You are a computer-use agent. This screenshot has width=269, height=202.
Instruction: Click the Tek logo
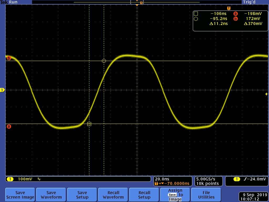click(x=4, y=2)
